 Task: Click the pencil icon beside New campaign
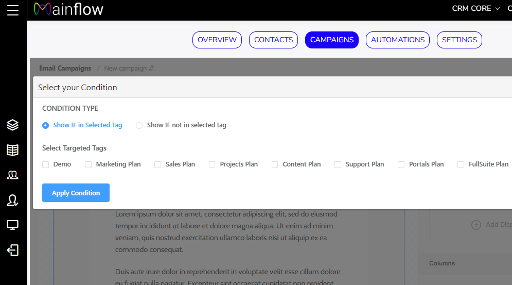pos(152,69)
